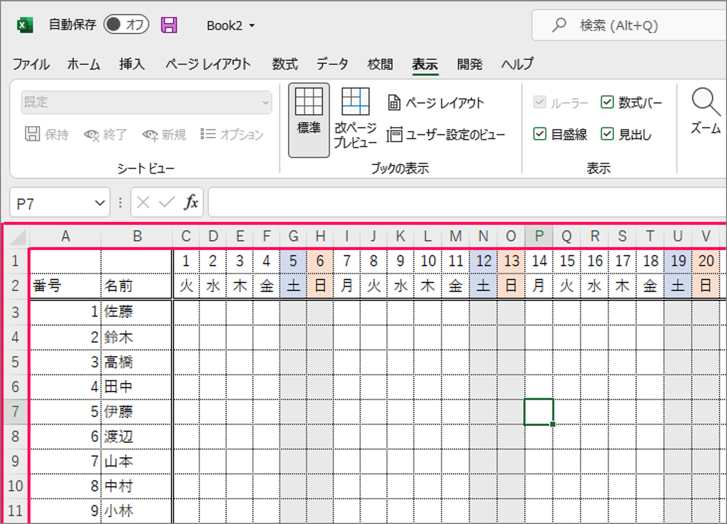
Task: Click the cell with name 鈴木
Action: 137,337
